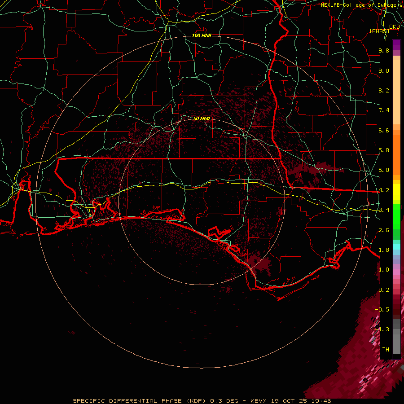404x404 pixels.
Task: Click the 100 NMI range ring label
Action: [202, 35]
